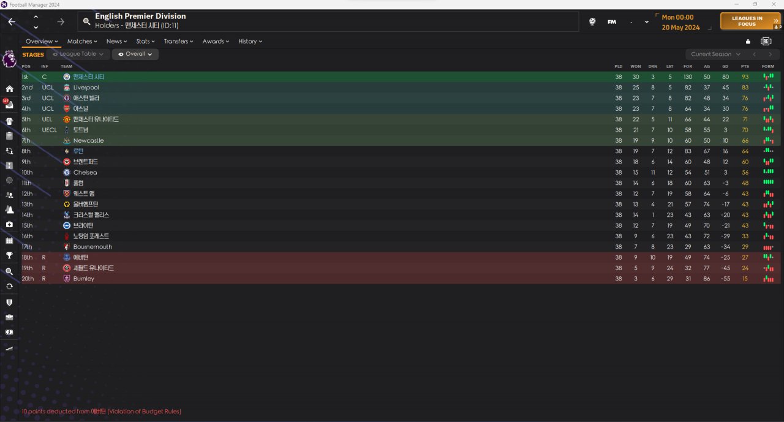Viewport: 784px width, 422px height.
Task: Click the Leagues In Focus button
Action: coord(750,21)
